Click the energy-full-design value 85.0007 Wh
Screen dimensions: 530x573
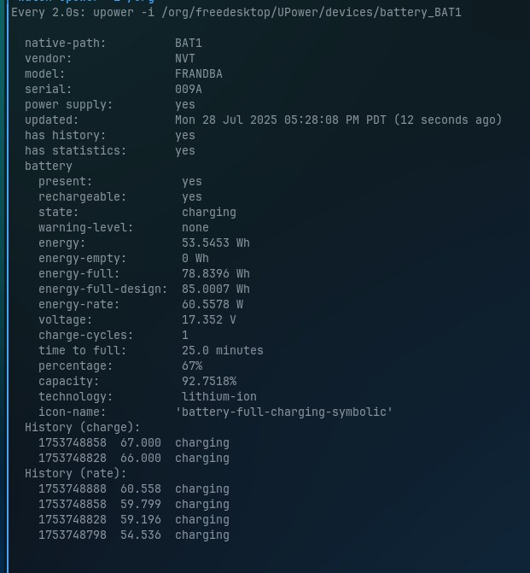coord(216,289)
